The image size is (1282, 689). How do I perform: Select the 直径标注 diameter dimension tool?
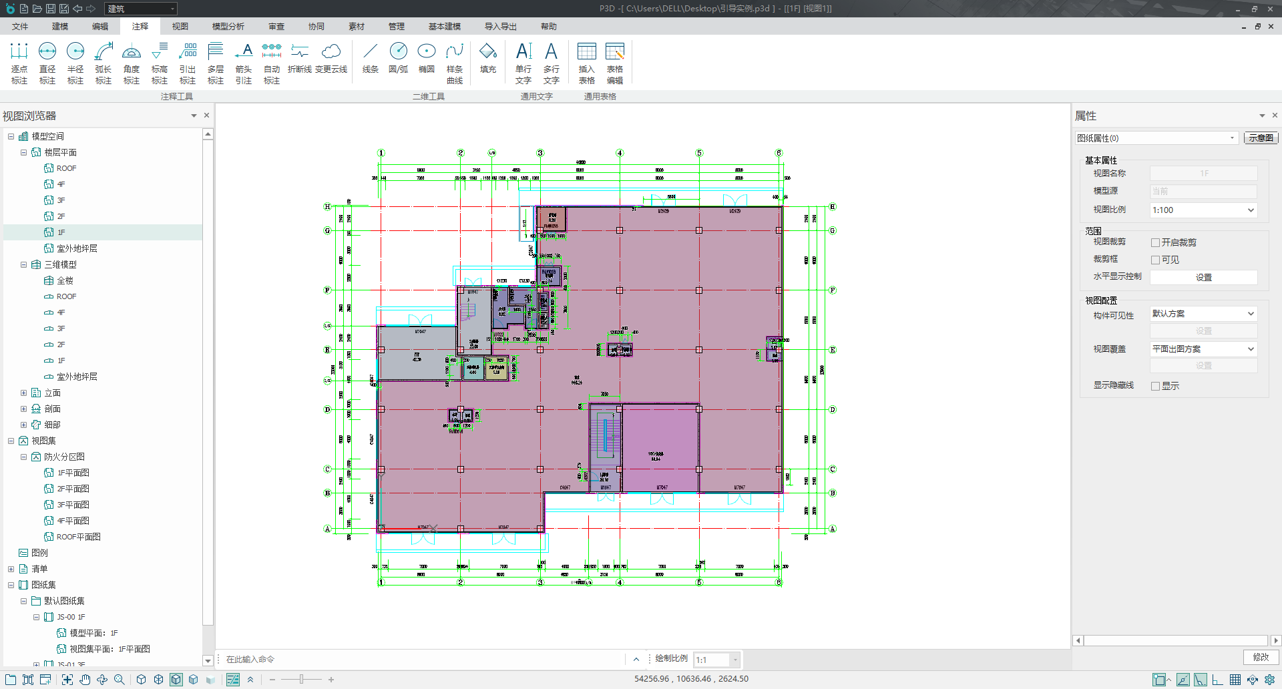pyautogui.click(x=47, y=63)
